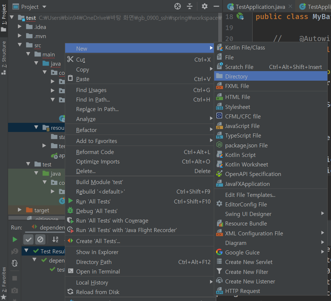Expand Google Guice submenu
Viewport: 331px width, 301px height.
[271, 252]
